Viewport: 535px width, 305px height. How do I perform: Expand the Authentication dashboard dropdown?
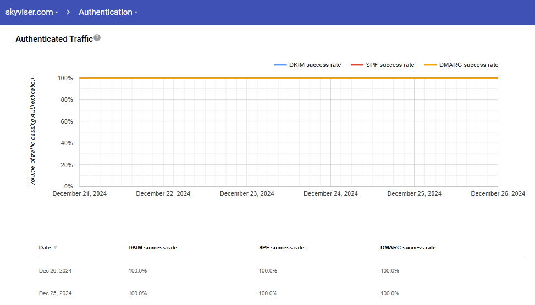click(108, 12)
